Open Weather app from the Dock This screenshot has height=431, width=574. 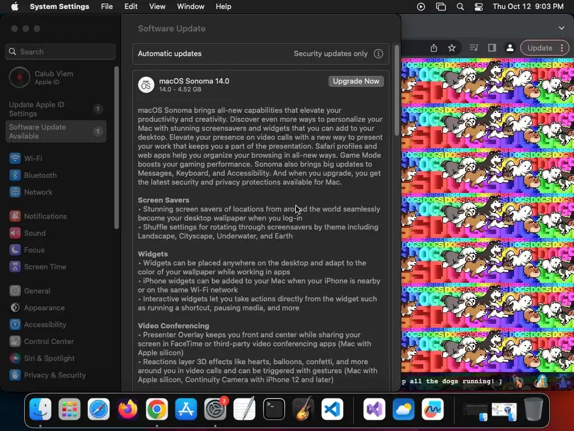(404, 409)
